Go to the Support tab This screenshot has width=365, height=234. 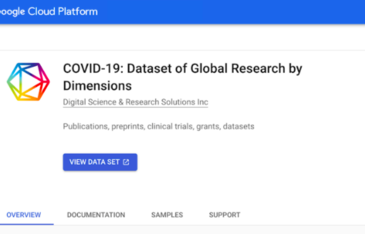click(x=225, y=215)
